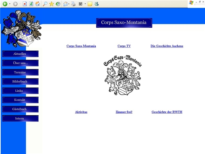Follow the Corps Saxo-Montania hyperlink
This screenshot has width=205, height=154.
tap(81, 46)
